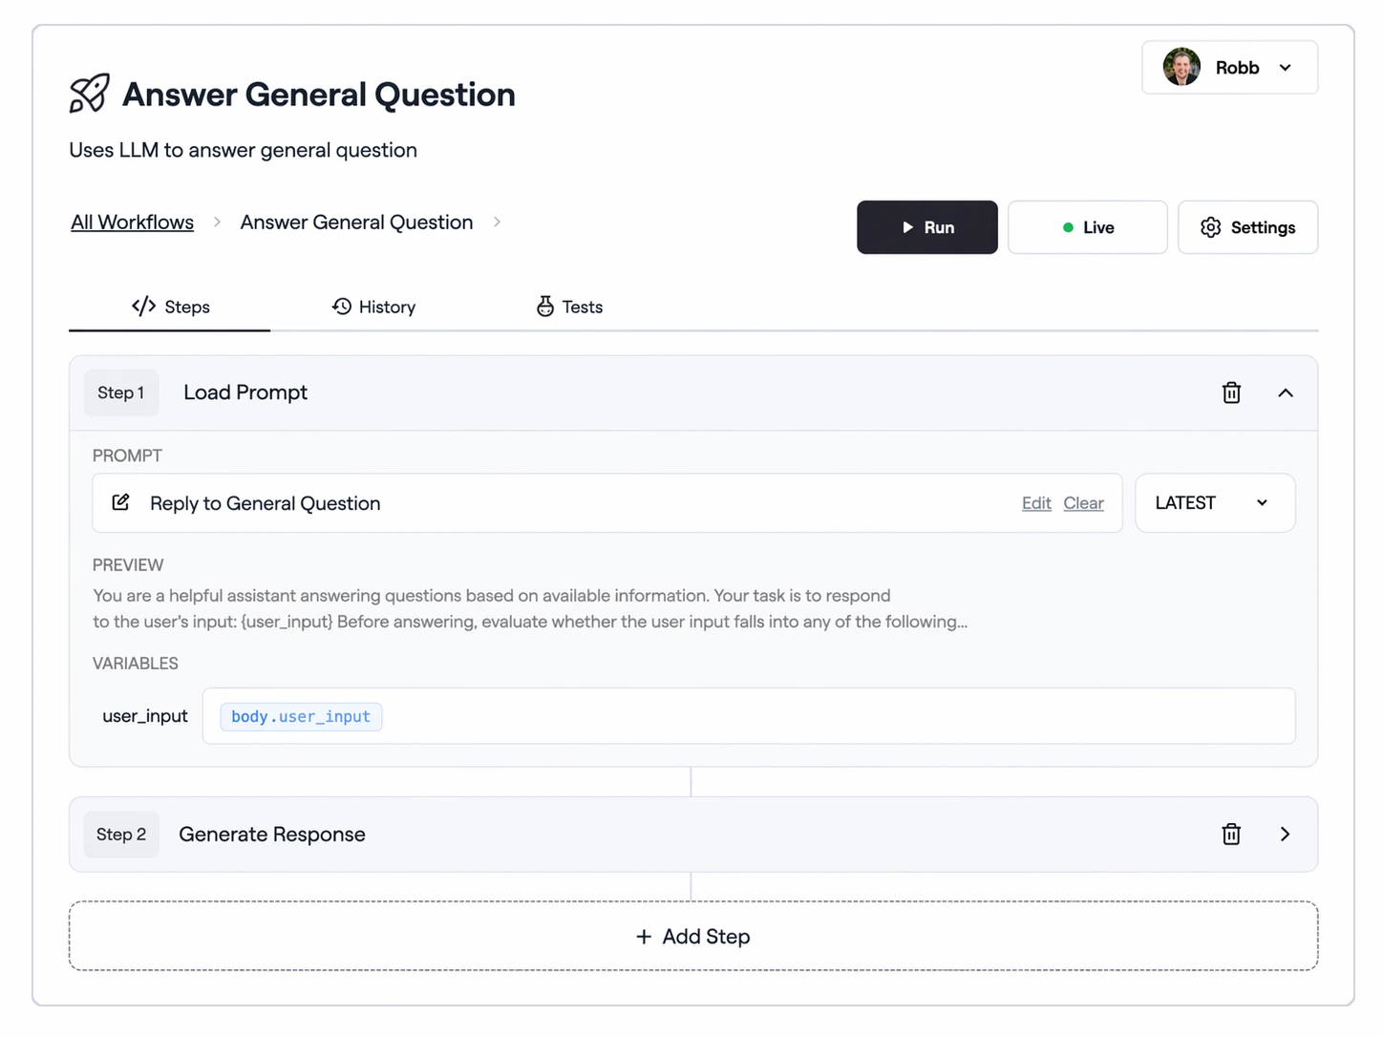Edit the prompt using the Edit link
The width and height of the screenshot is (1383, 1037).
(x=1036, y=503)
